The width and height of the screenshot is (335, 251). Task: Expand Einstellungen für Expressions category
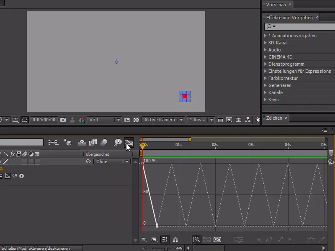pos(265,71)
